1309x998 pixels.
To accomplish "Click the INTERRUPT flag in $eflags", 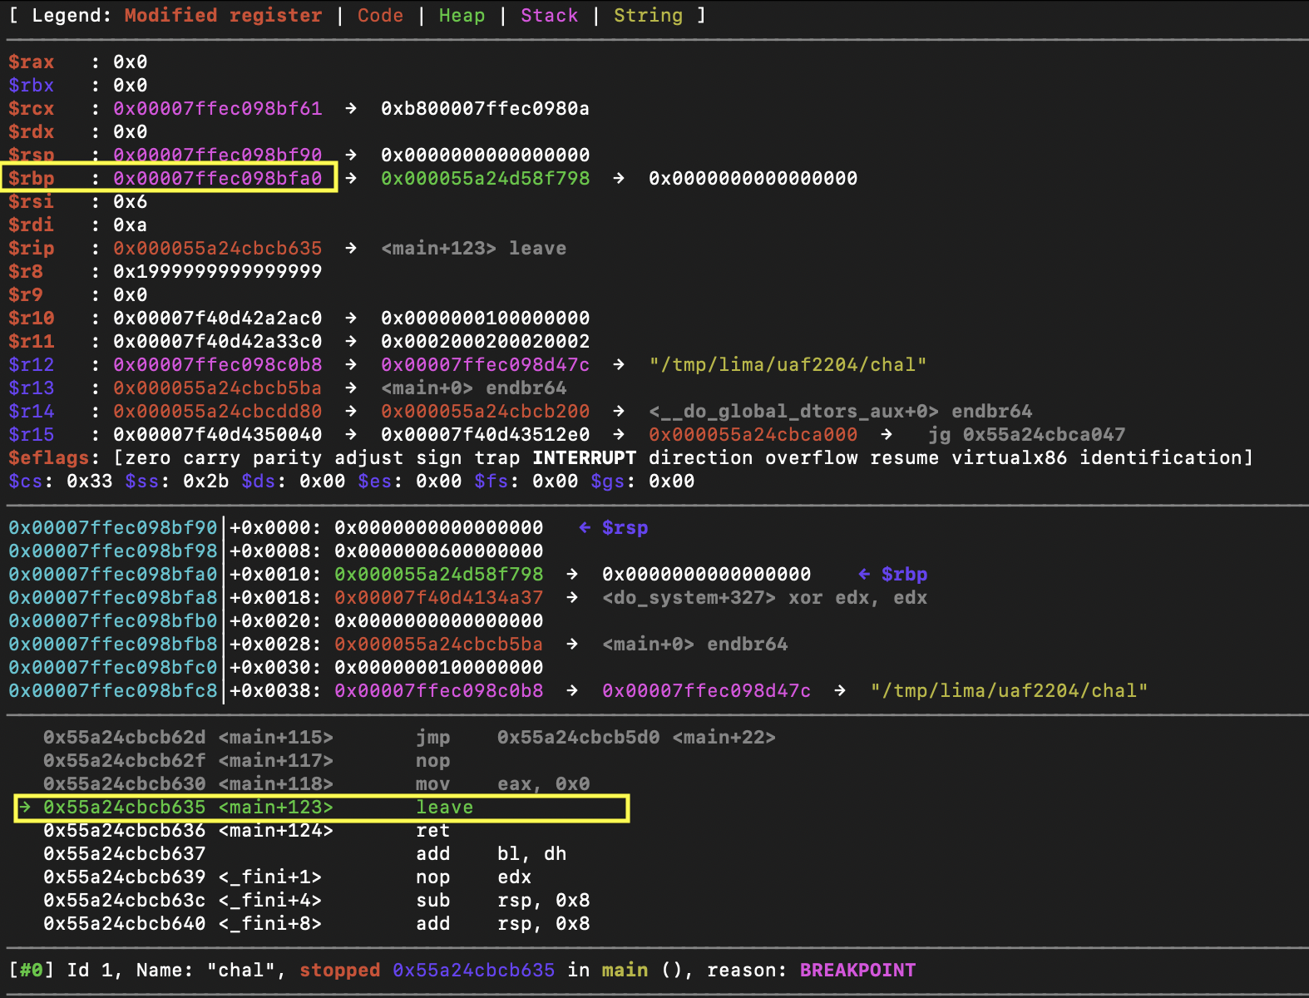I will coord(585,458).
